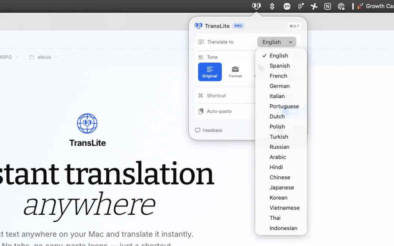
Task: Pick Japanese from the language list
Action: [281, 187]
